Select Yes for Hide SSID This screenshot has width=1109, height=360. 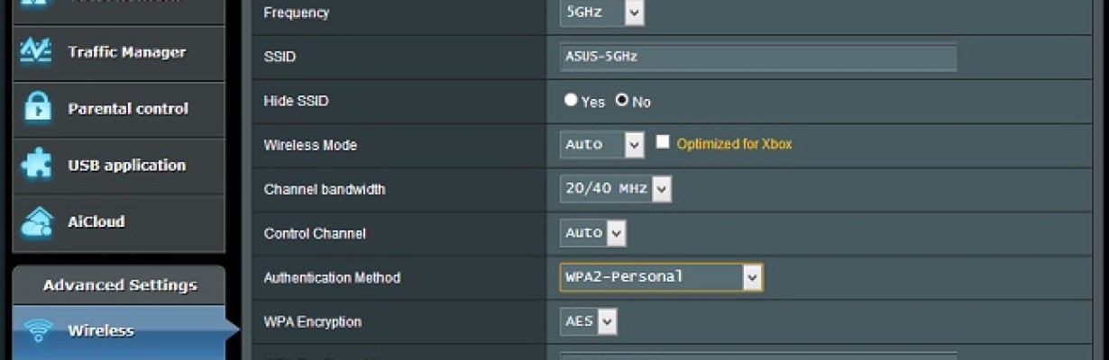click(x=571, y=100)
